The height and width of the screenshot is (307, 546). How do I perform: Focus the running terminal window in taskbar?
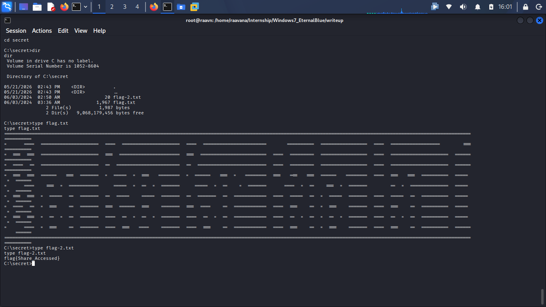click(x=167, y=7)
